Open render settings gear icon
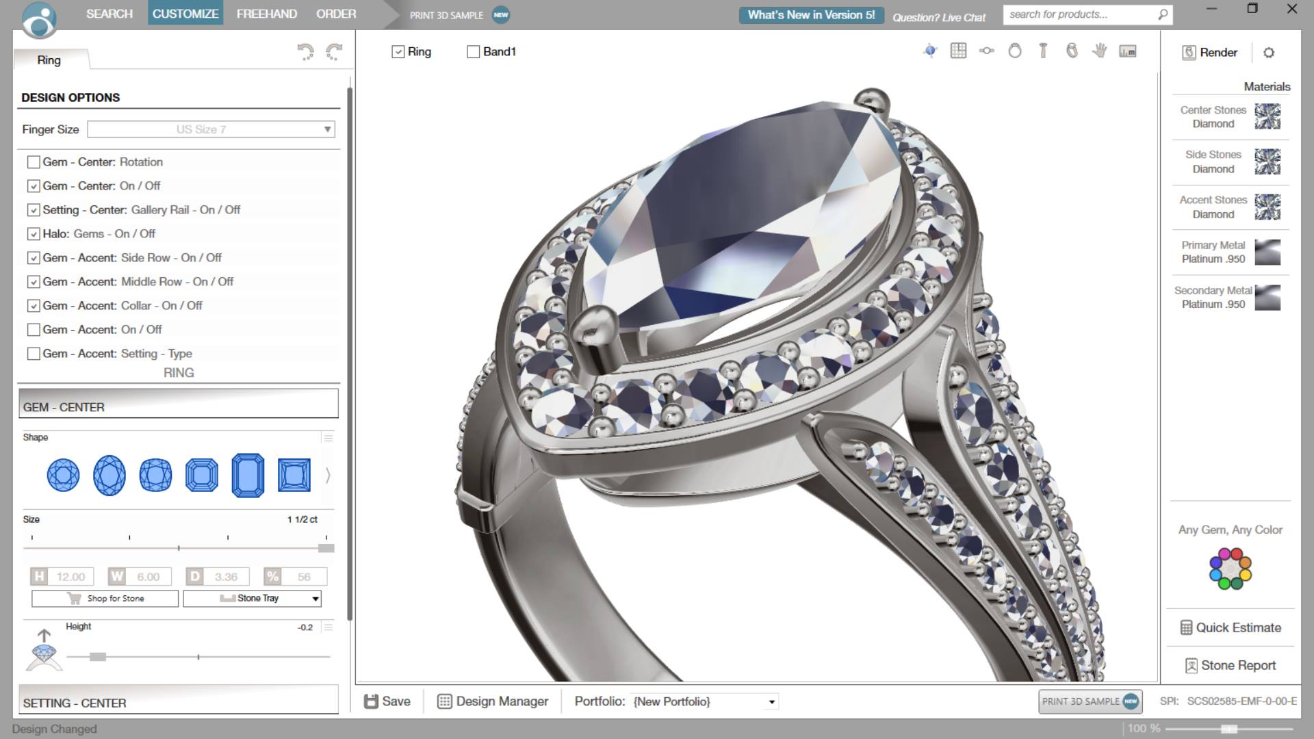This screenshot has height=739, width=1314. point(1269,53)
